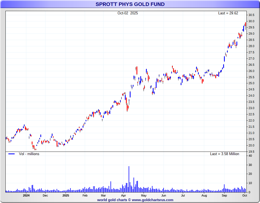Click the 2025 time axis label

66,195
